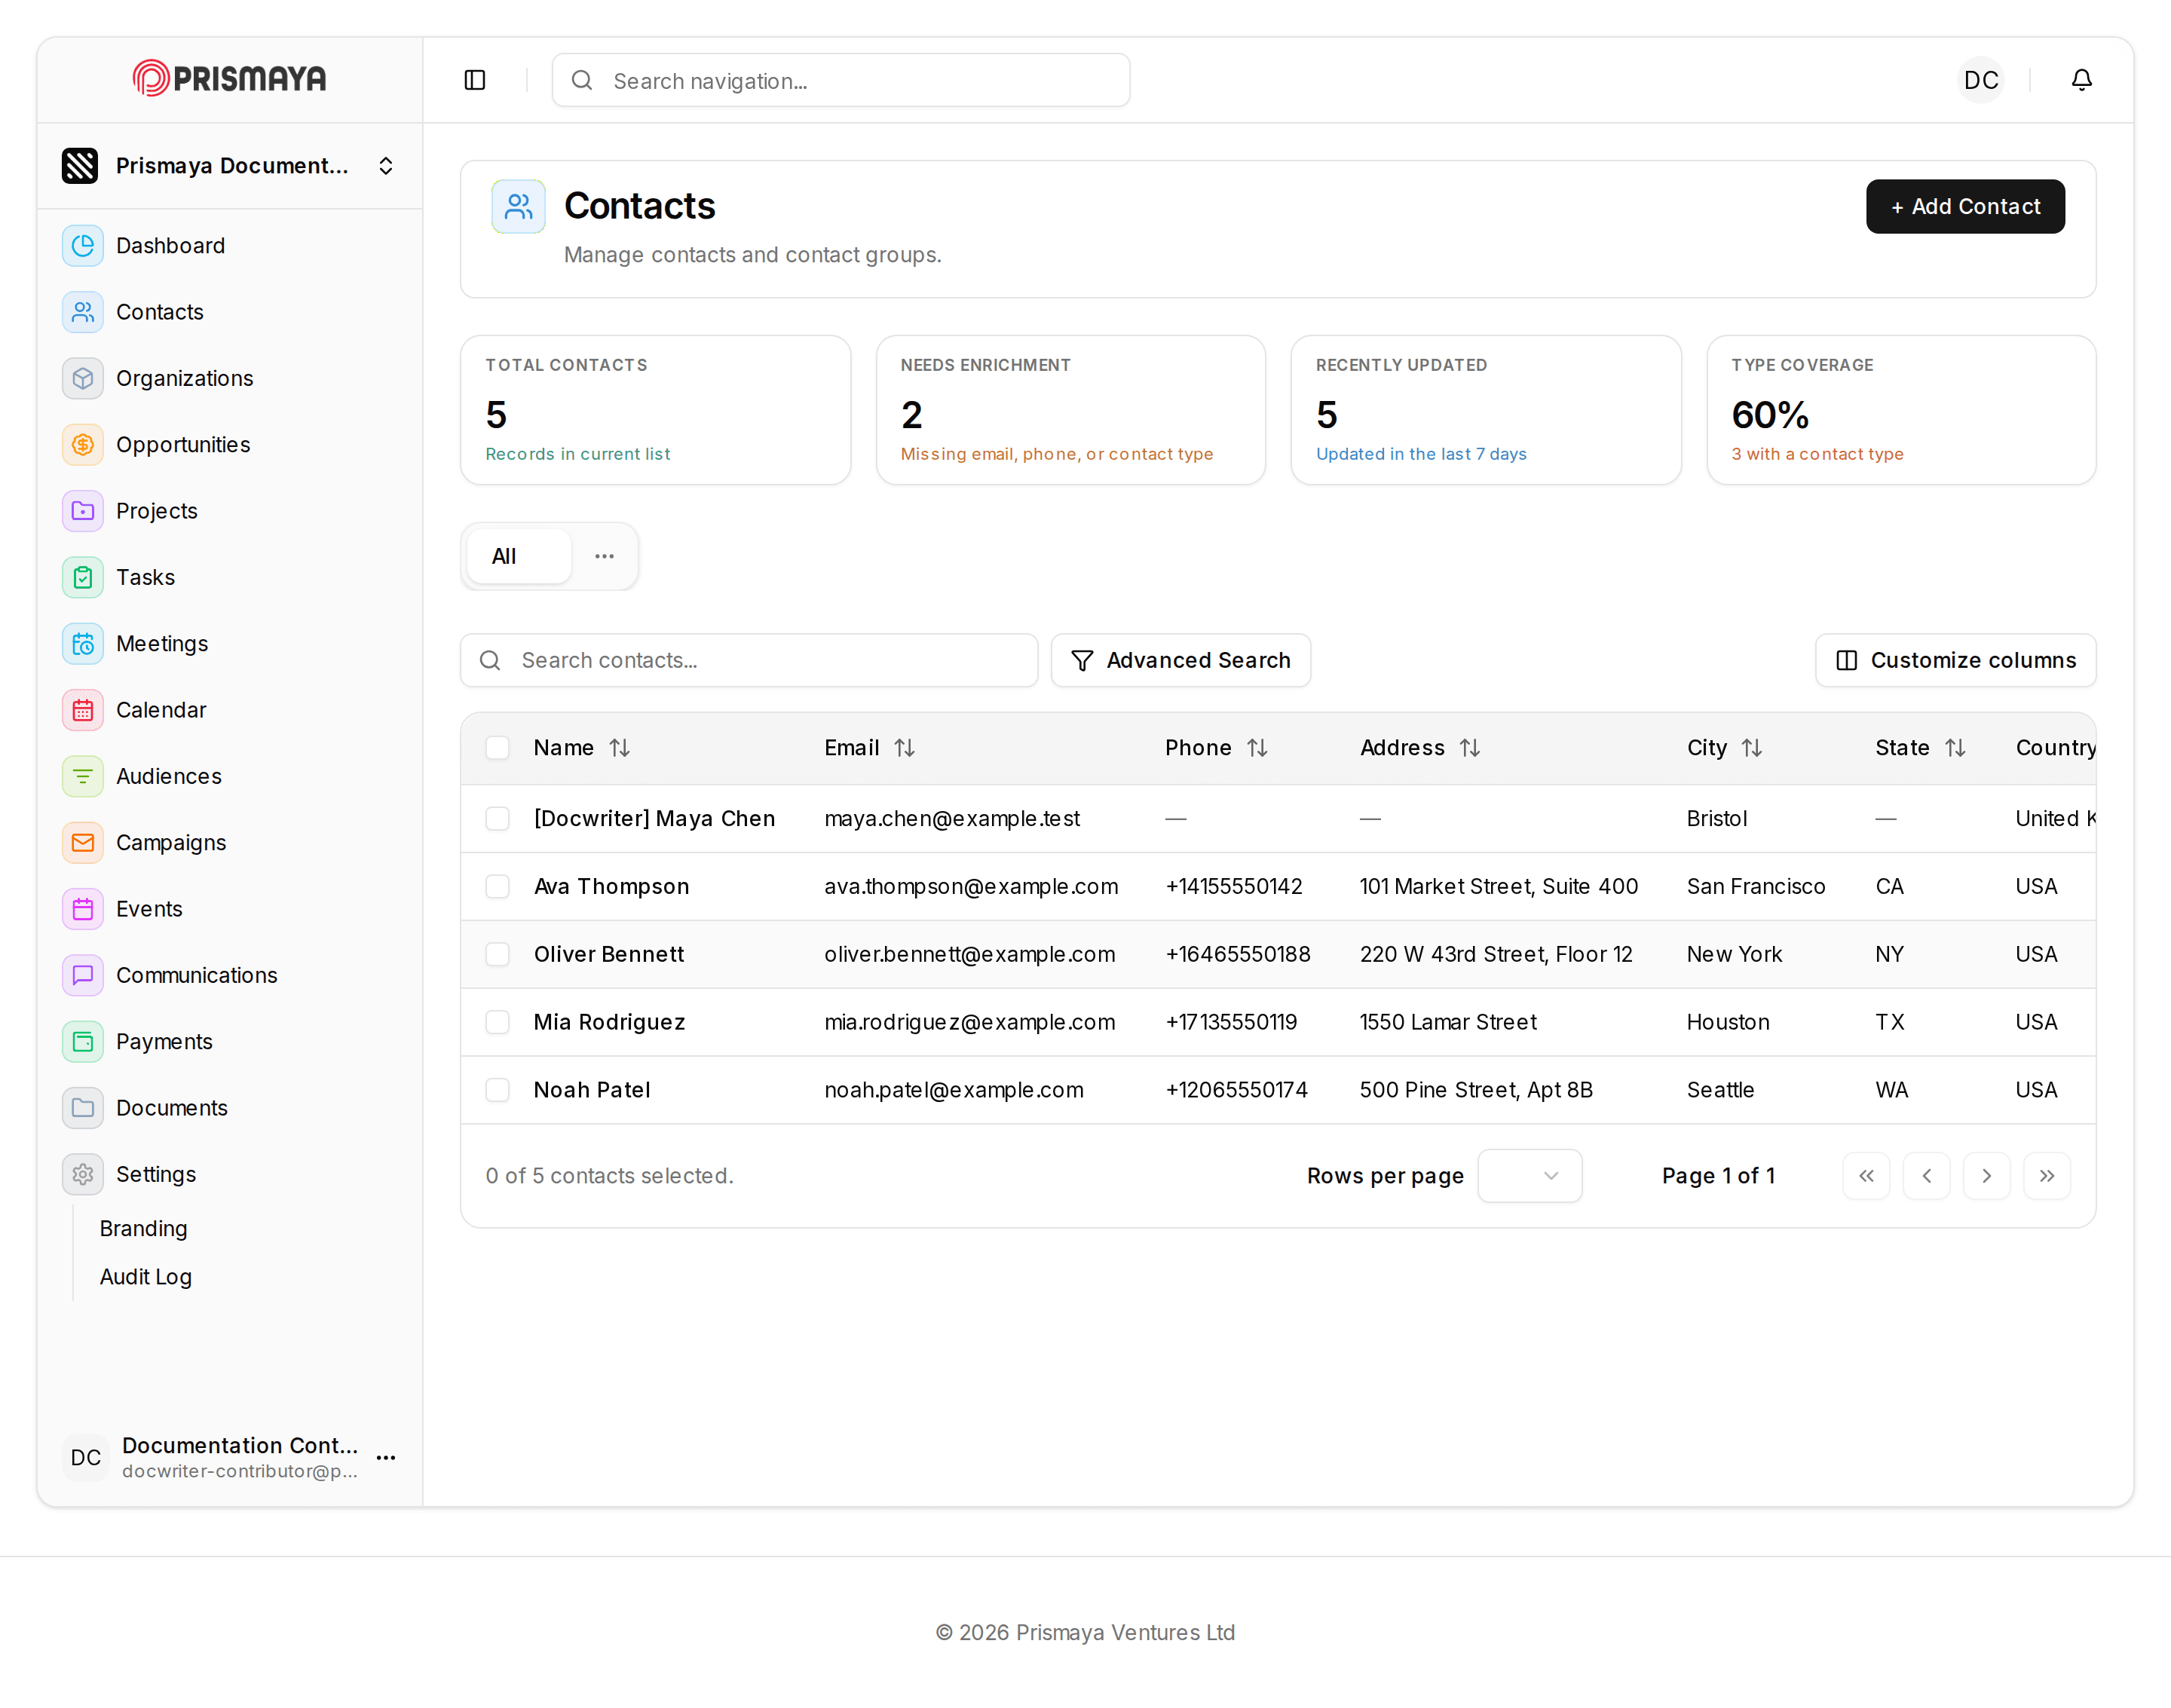Click the Dashboard sidebar icon

(83, 246)
